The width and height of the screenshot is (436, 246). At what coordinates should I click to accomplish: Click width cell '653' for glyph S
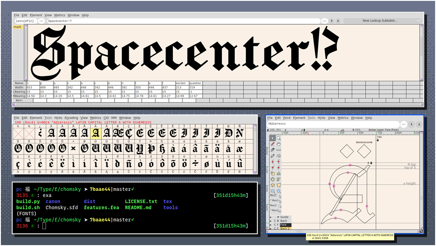33,88
